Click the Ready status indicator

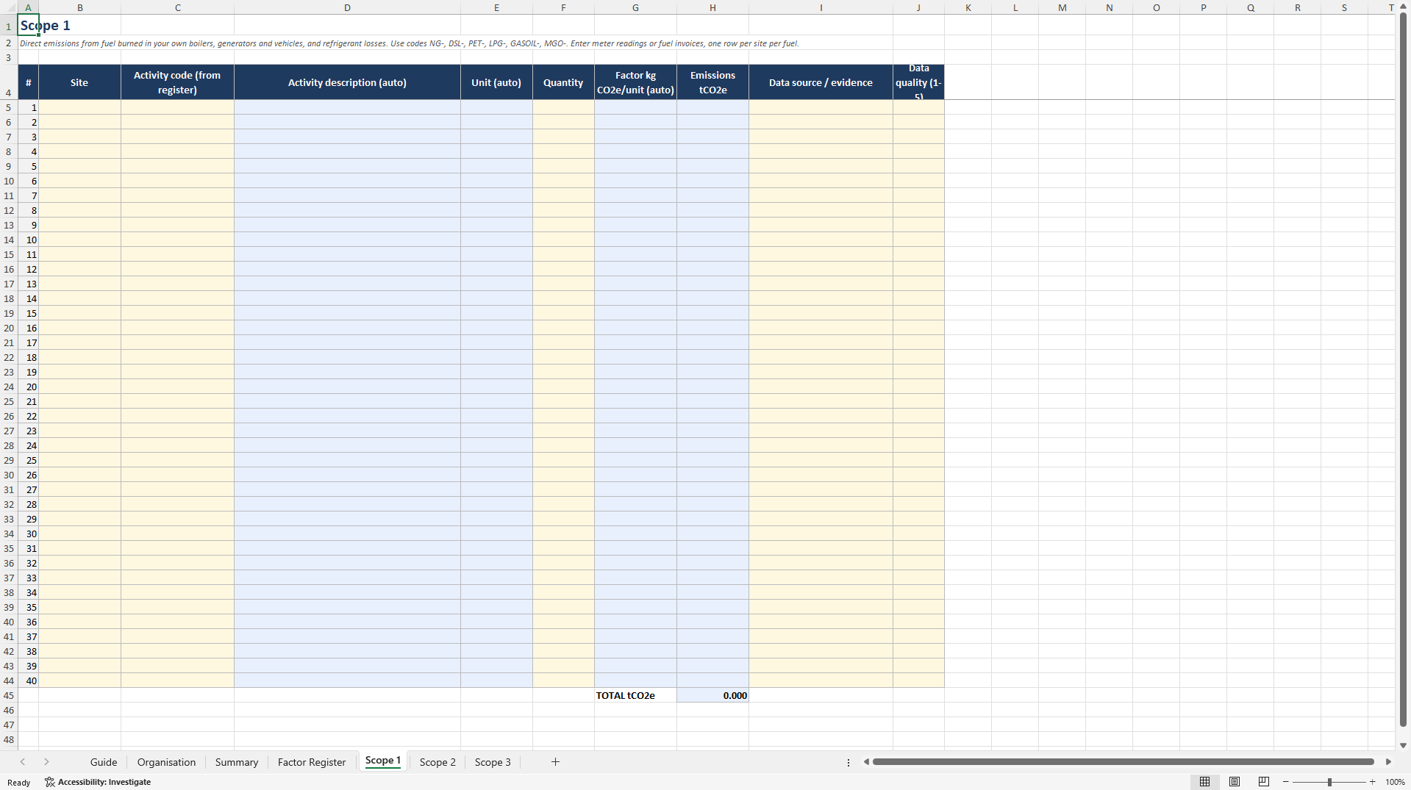pos(19,783)
